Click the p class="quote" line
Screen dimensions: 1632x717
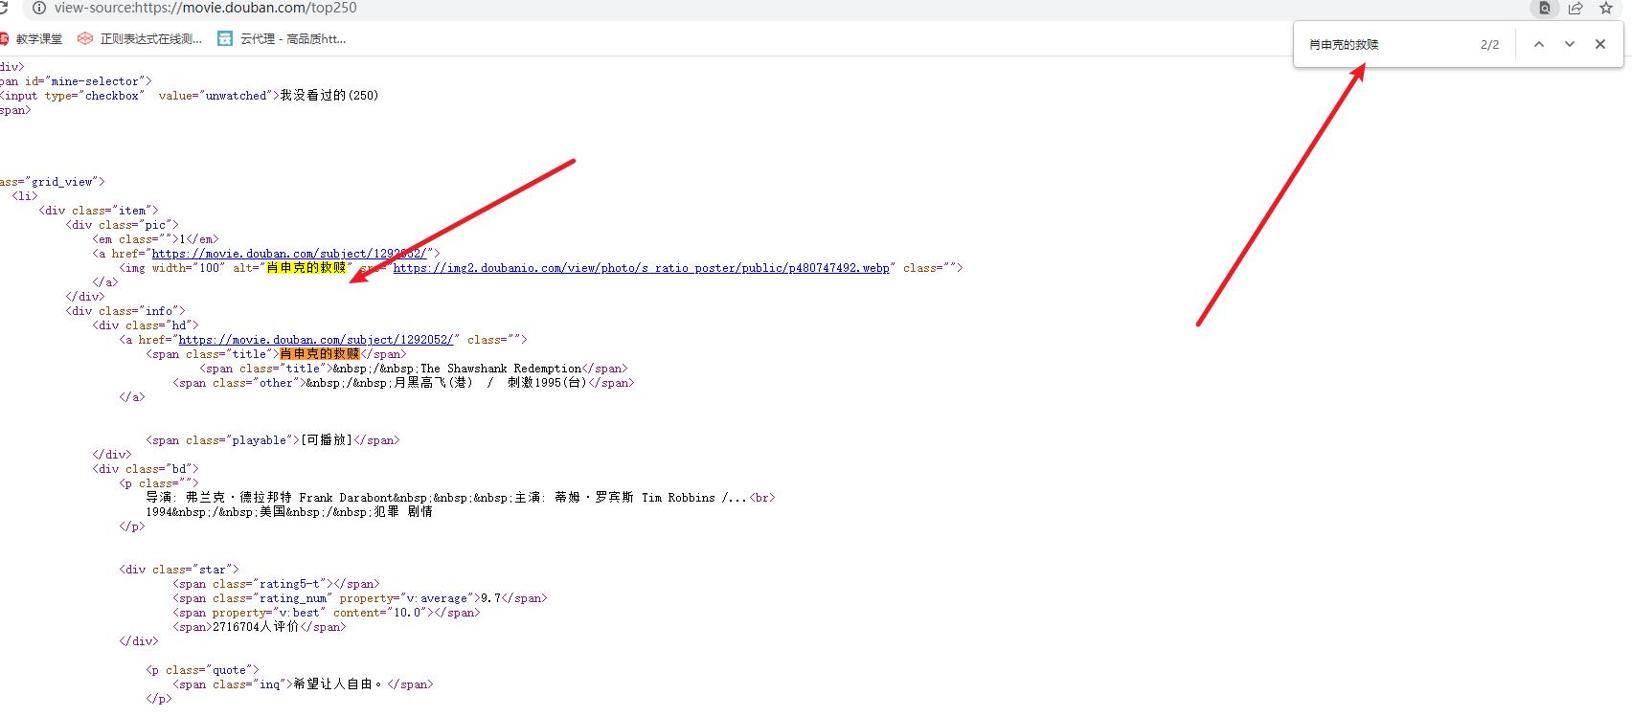coord(202,670)
